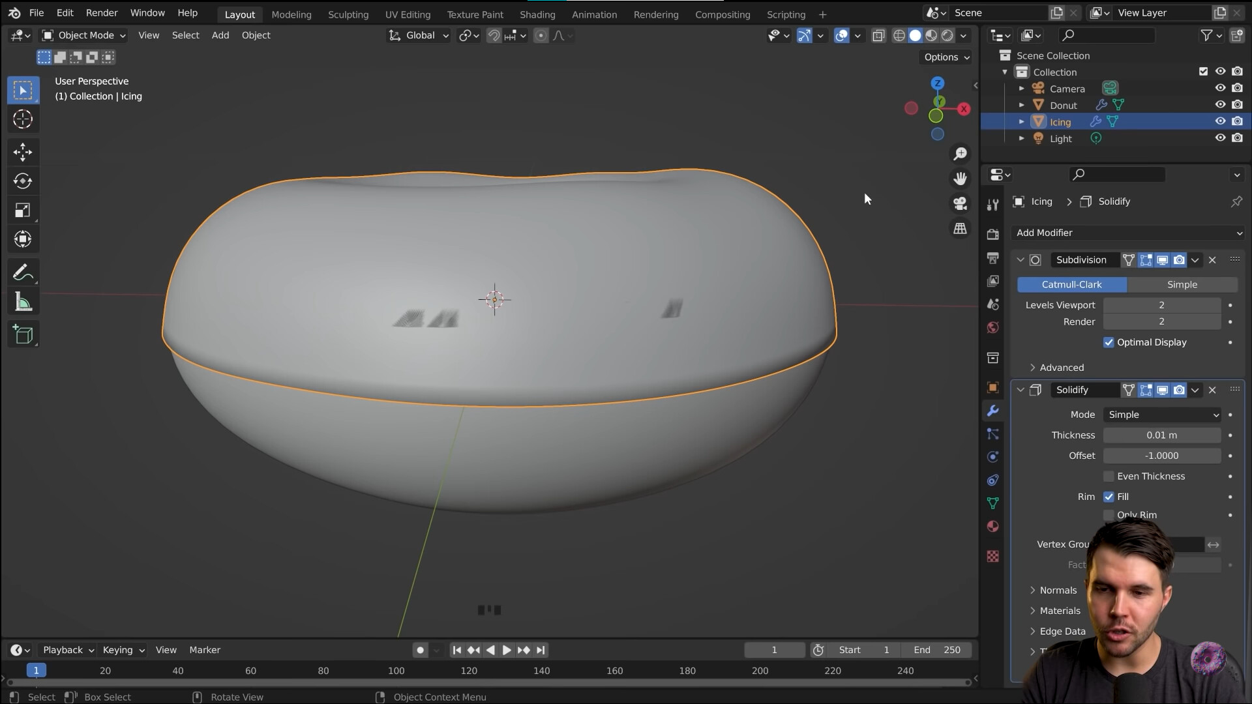Select the Add Cube tool
The width and height of the screenshot is (1252, 704).
click(23, 334)
